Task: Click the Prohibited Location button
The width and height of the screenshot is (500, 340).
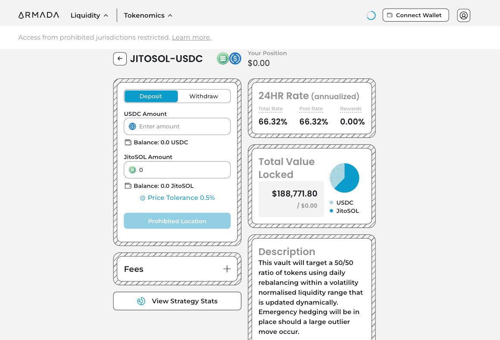Action: (x=177, y=221)
